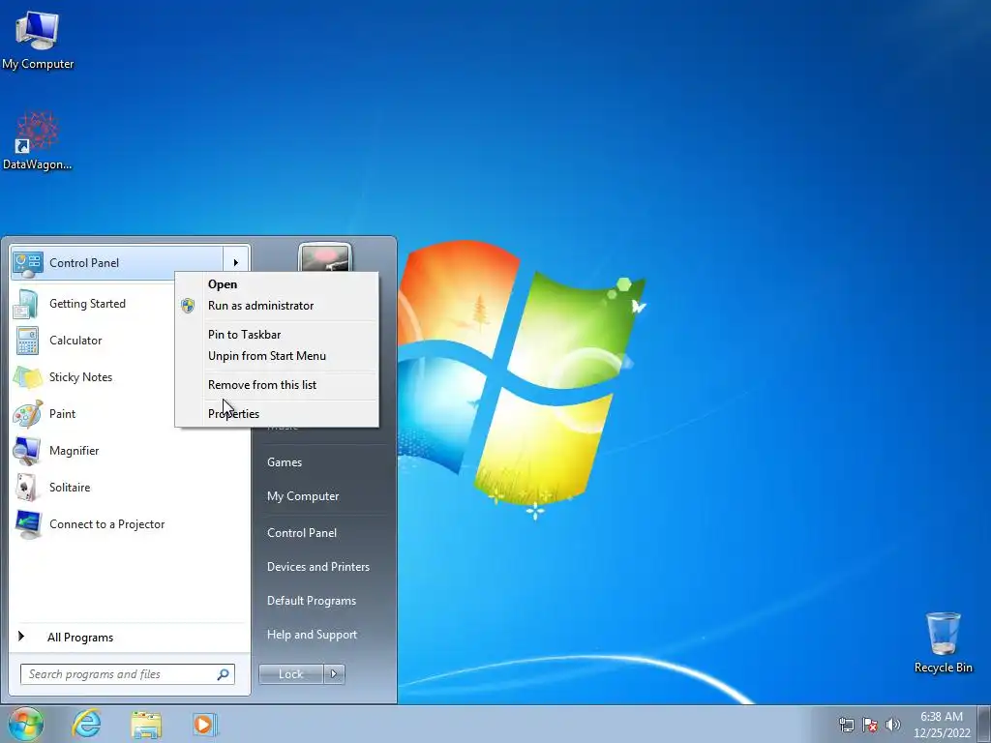Launch the Magnifier program icon
Image resolution: width=991 pixels, height=743 pixels.
pos(27,451)
